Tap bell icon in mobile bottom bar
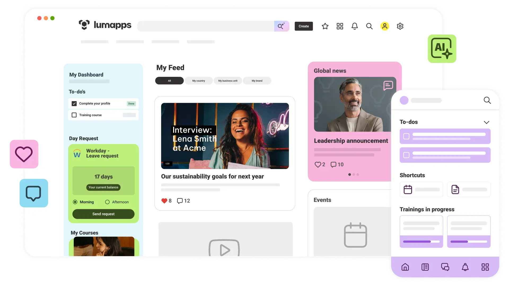Screen dimensions: 509x286 click(465, 267)
